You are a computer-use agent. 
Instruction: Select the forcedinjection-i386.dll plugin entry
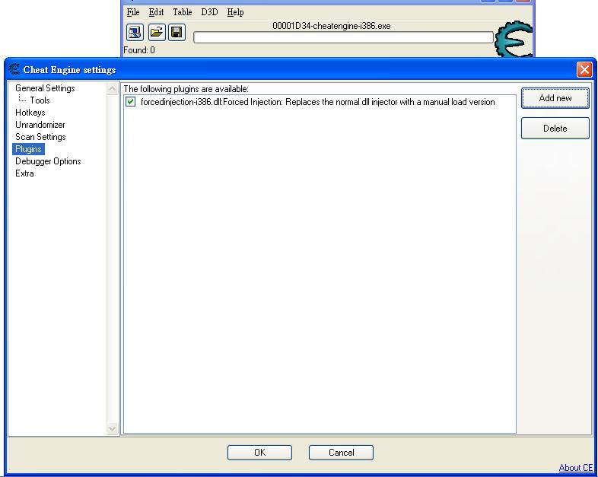click(x=318, y=102)
